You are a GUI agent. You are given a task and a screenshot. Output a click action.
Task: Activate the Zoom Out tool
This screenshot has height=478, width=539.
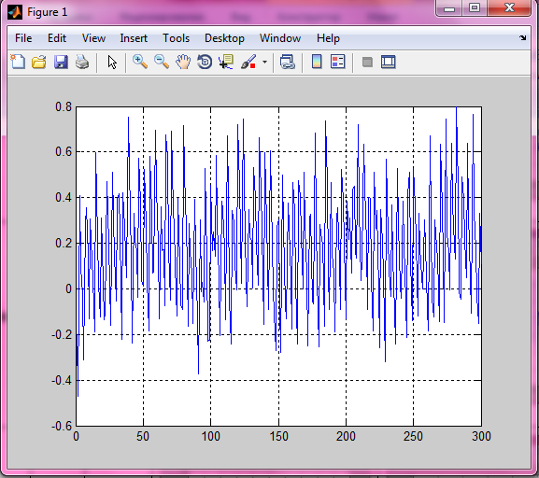coord(162,63)
